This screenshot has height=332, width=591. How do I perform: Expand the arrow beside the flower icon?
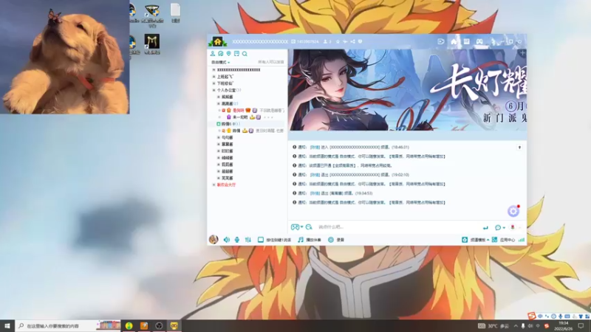tap(519, 227)
